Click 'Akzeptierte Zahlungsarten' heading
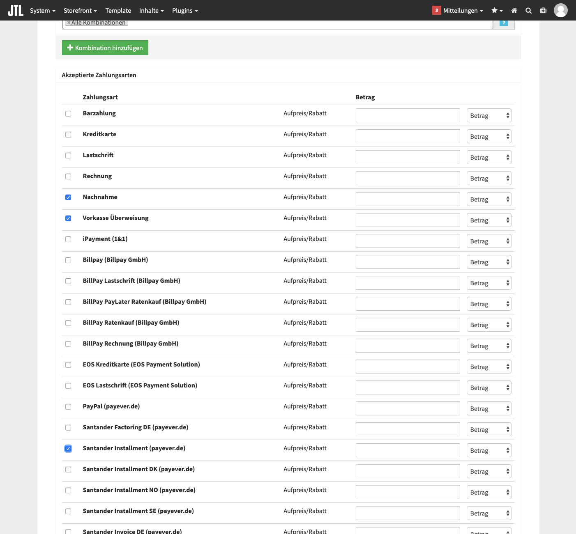The height and width of the screenshot is (534, 576). (99, 75)
